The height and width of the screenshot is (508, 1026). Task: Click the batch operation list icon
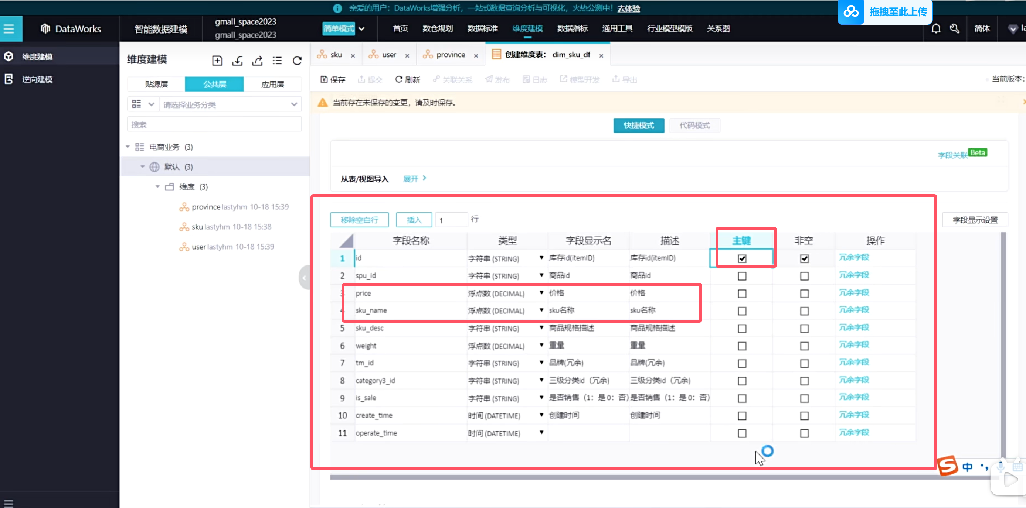277,61
